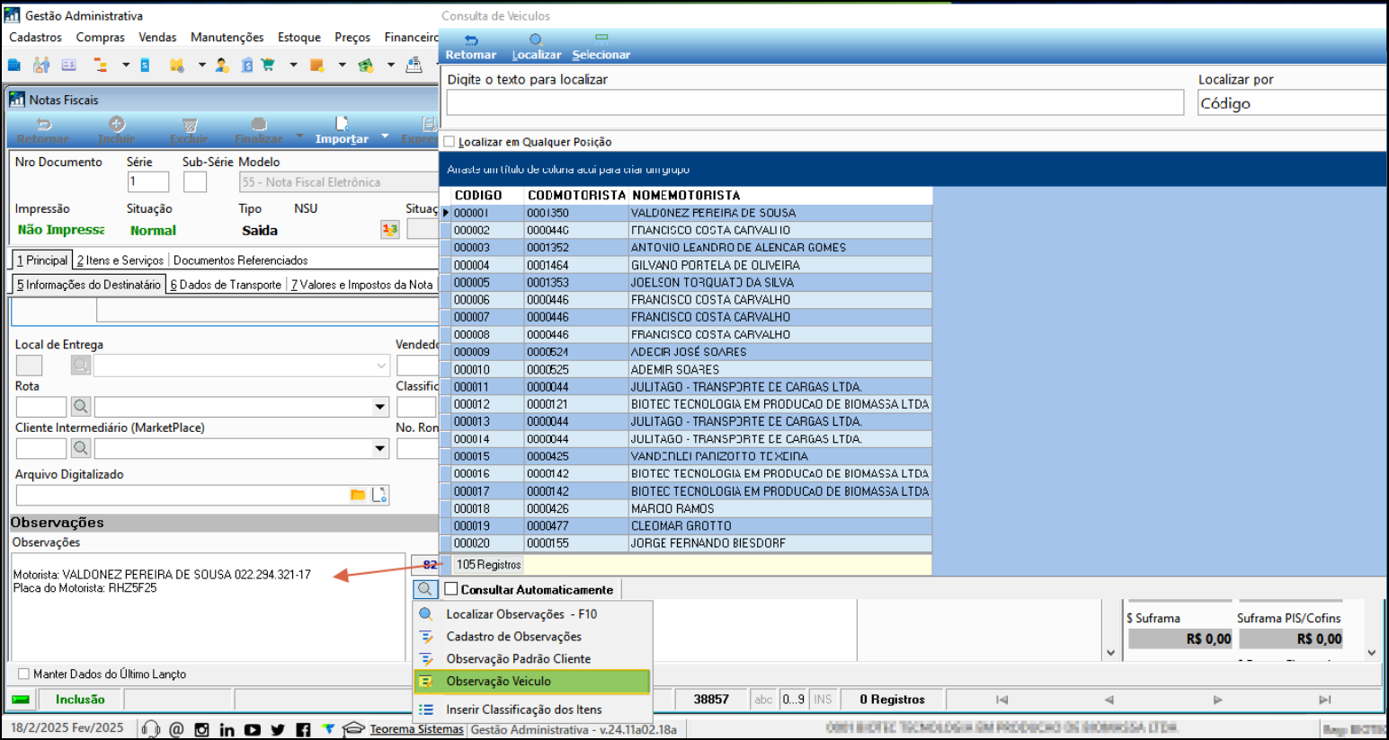The height and width of the screenshot is (740, 1389).
Task: Click the headset support icon in status bar
Action: tap(151, 729)
